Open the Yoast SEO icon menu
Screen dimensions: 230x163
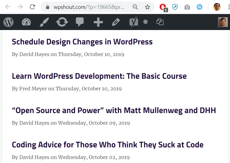134,22
